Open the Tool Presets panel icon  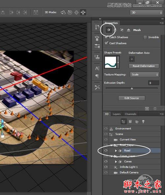pos(97,87)
